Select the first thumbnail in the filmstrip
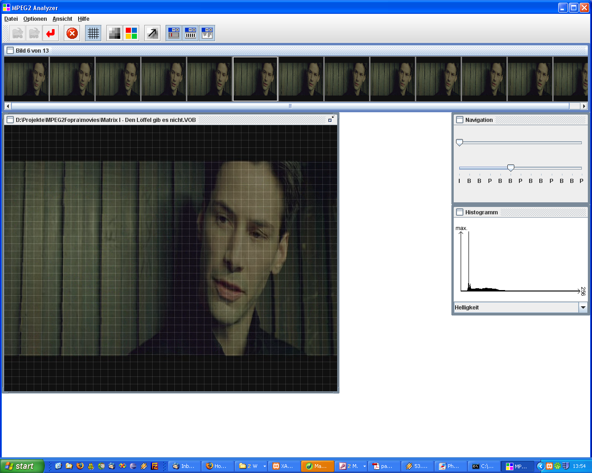 (26, 79)
